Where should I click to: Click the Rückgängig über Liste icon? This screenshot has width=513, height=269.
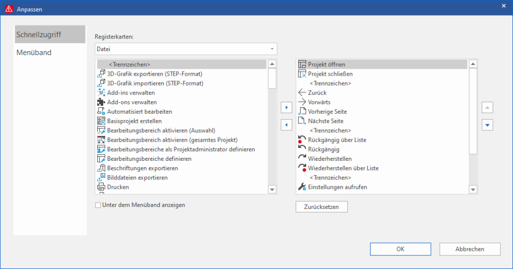302,140
